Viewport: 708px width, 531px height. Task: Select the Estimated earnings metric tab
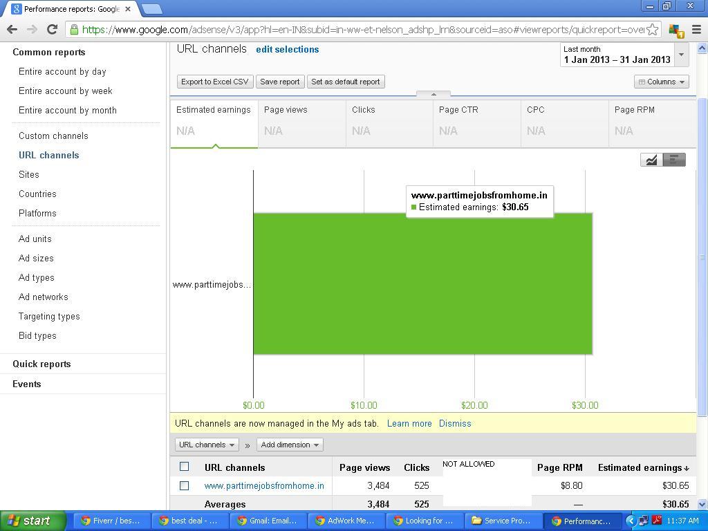[x=214, y=124]
